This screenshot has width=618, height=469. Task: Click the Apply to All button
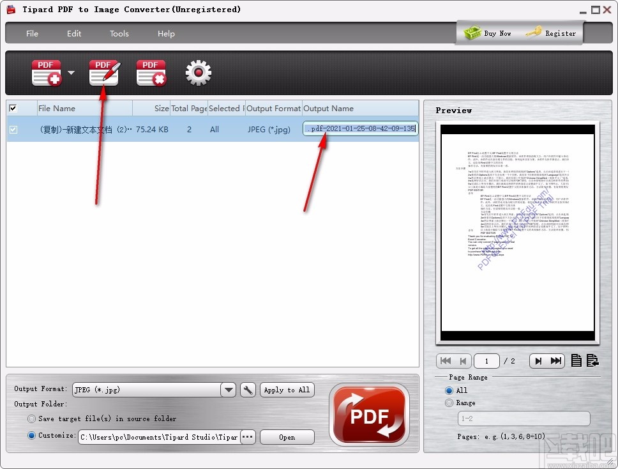pos(287,390)
